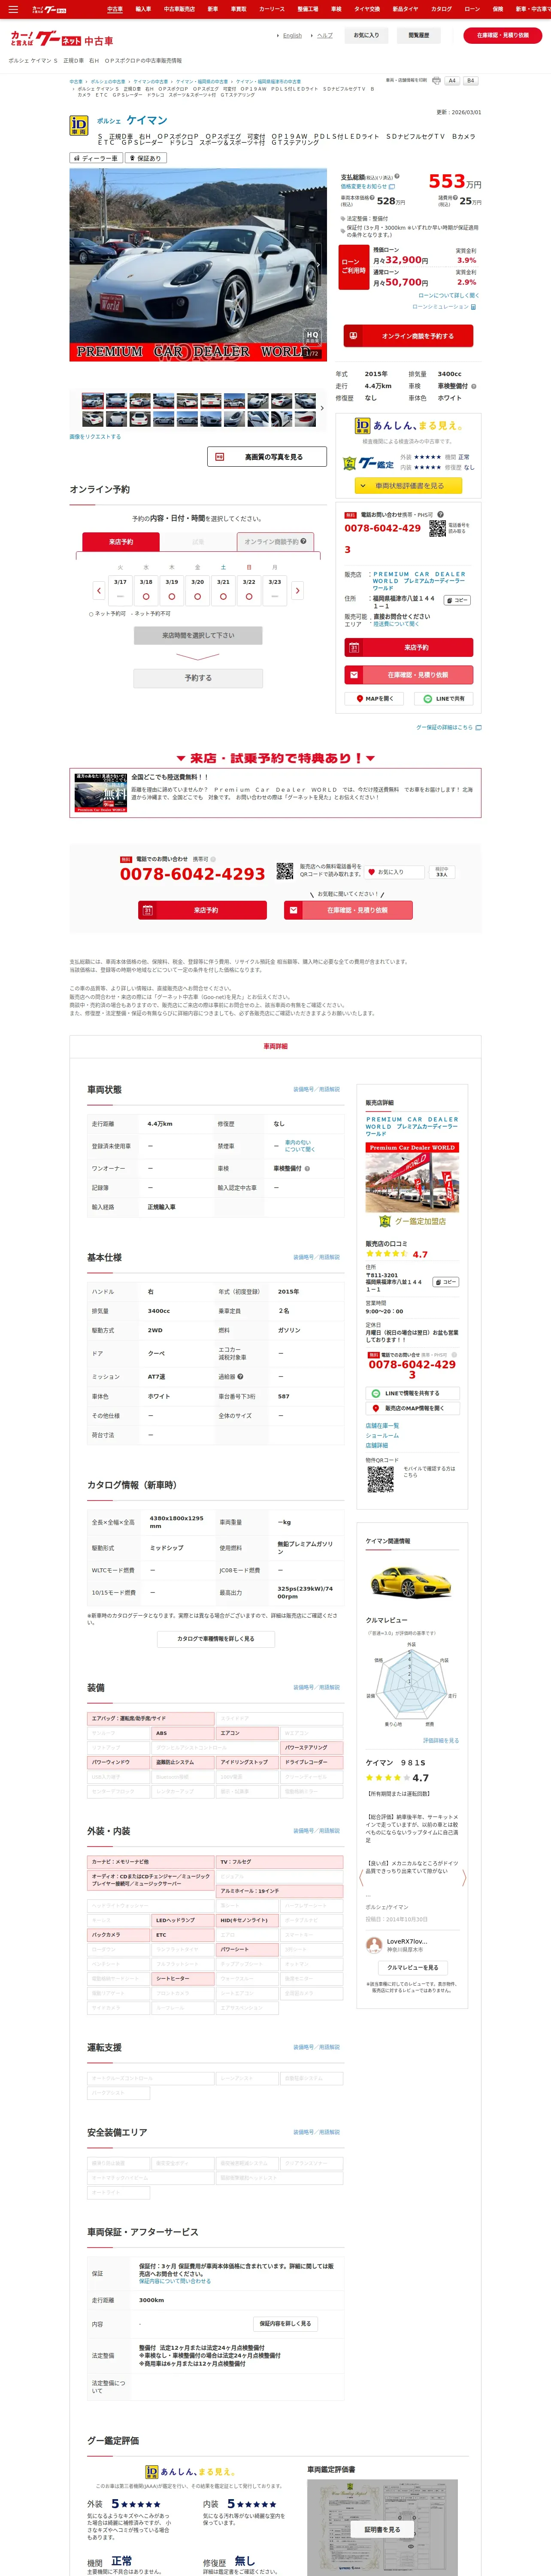Click the first car photo thumbnail
This screenshot has width=551, height=2576.
click(x=93, y=401)
